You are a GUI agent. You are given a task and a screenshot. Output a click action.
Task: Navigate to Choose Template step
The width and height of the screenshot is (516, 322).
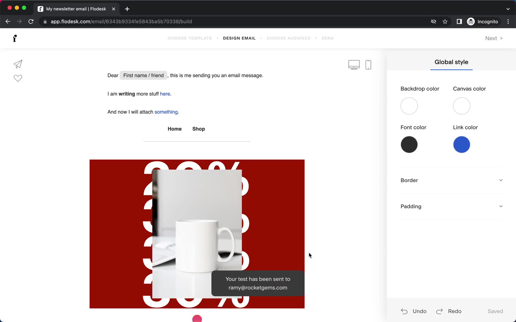(x=190, y=38)
